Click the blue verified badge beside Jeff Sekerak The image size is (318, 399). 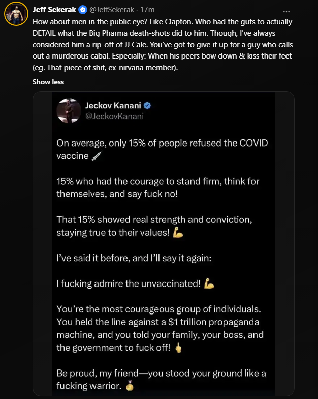click(82, 10)
